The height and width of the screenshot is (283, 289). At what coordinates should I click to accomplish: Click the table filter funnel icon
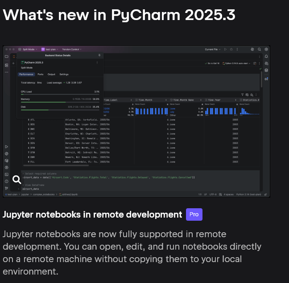(242, 95)
